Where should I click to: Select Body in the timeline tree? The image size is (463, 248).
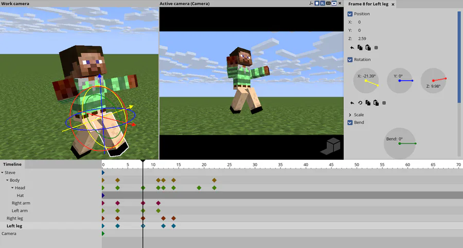[14, 180]
